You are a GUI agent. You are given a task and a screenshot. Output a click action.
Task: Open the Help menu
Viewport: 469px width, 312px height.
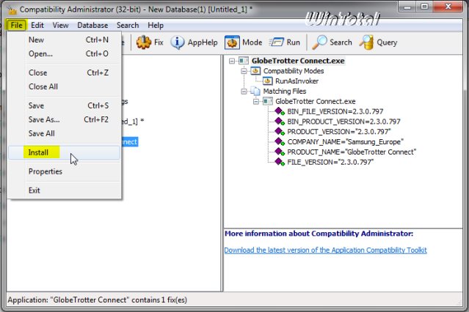[156, 26]
